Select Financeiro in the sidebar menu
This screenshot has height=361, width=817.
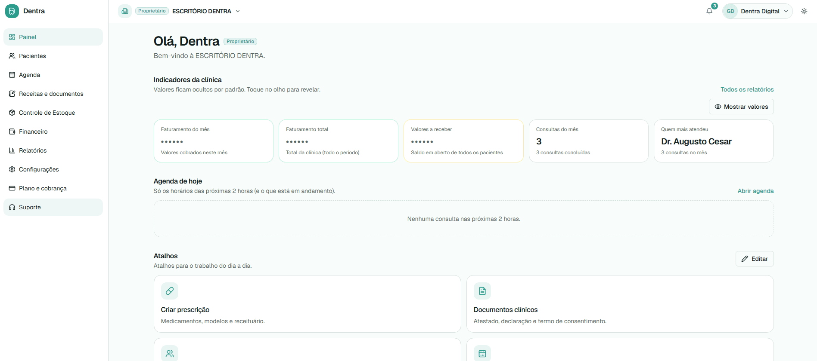click(x=53, y=132)
